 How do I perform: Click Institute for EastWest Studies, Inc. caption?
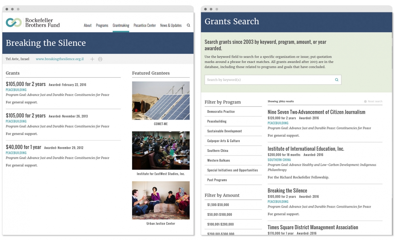click(161, 174)
